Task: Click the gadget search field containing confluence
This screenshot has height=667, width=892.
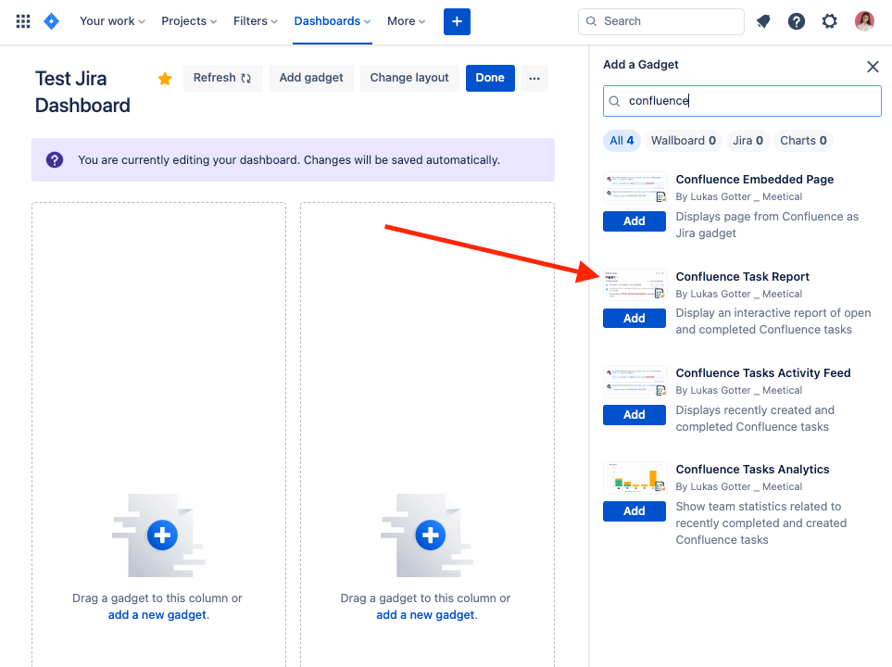Action: (742, 101)
